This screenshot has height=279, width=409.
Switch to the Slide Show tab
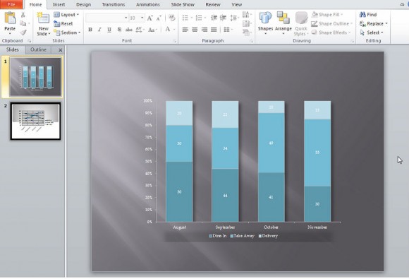click(183, 4)
